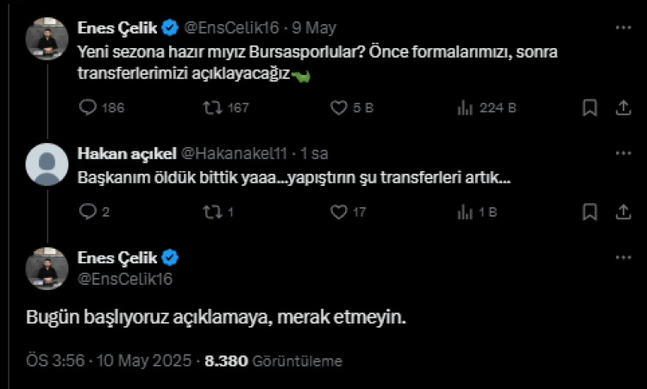This screenshot has height=389, width=647.
Task: Bookmark the first Enes Çelik tweet
Action: [x=590, y=108]
